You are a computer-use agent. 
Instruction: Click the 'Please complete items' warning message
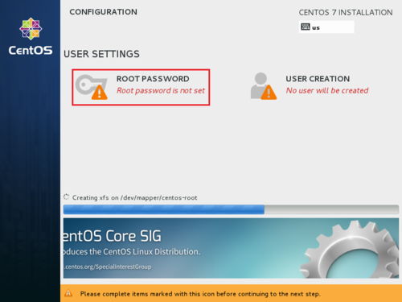[200, 294]
